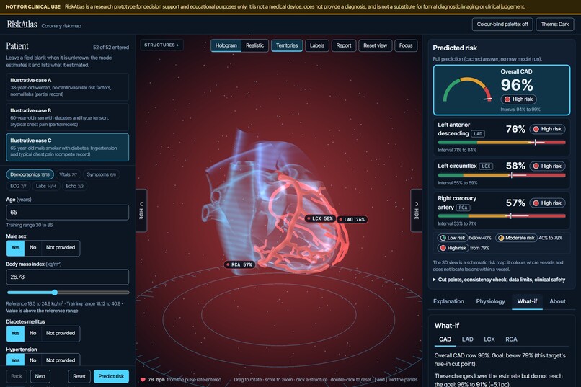Click the LAD abbreviation tag

click(x=478, y=134)
